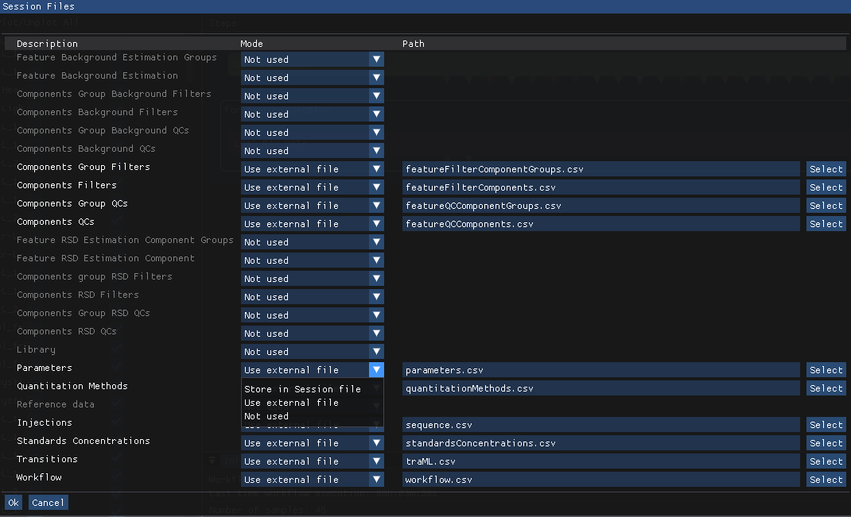Click the 'Reference data' row label
This screenshot has width=851, height=517.
pos(56,404)
